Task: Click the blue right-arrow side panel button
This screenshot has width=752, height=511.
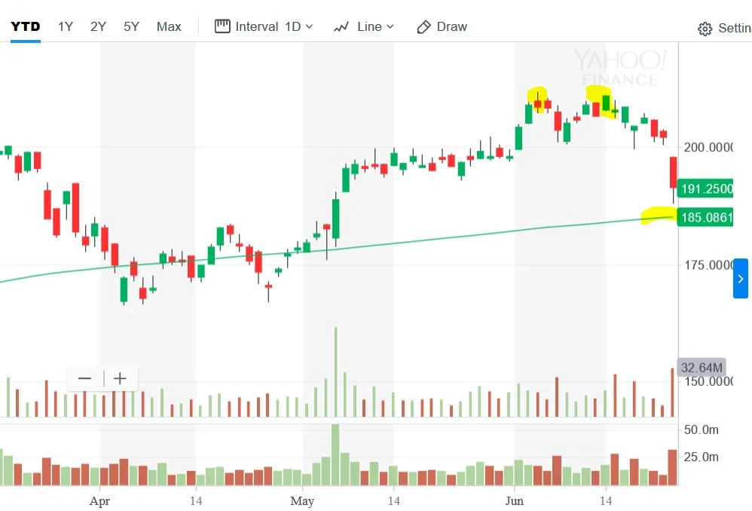Action: (x=741, y=279)
